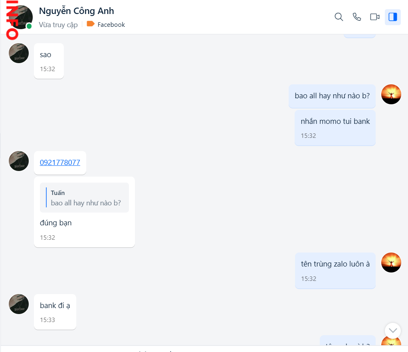Viewport: 408px width, 352px height.
Task: Start a voice call with Nguyễn Công Anh
Action: [x=357, y=17]
